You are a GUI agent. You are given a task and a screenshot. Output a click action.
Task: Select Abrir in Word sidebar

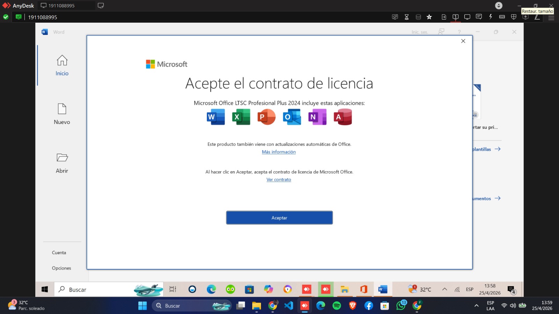(x=62, y=163)
